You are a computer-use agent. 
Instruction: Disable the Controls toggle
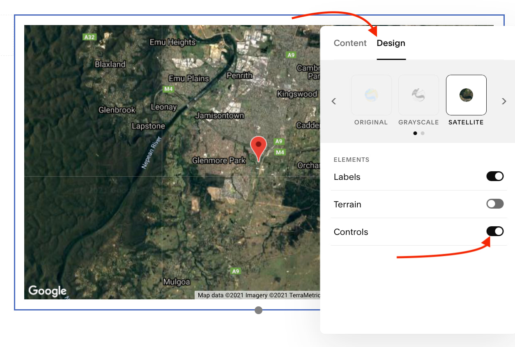[x=494, y=232]
